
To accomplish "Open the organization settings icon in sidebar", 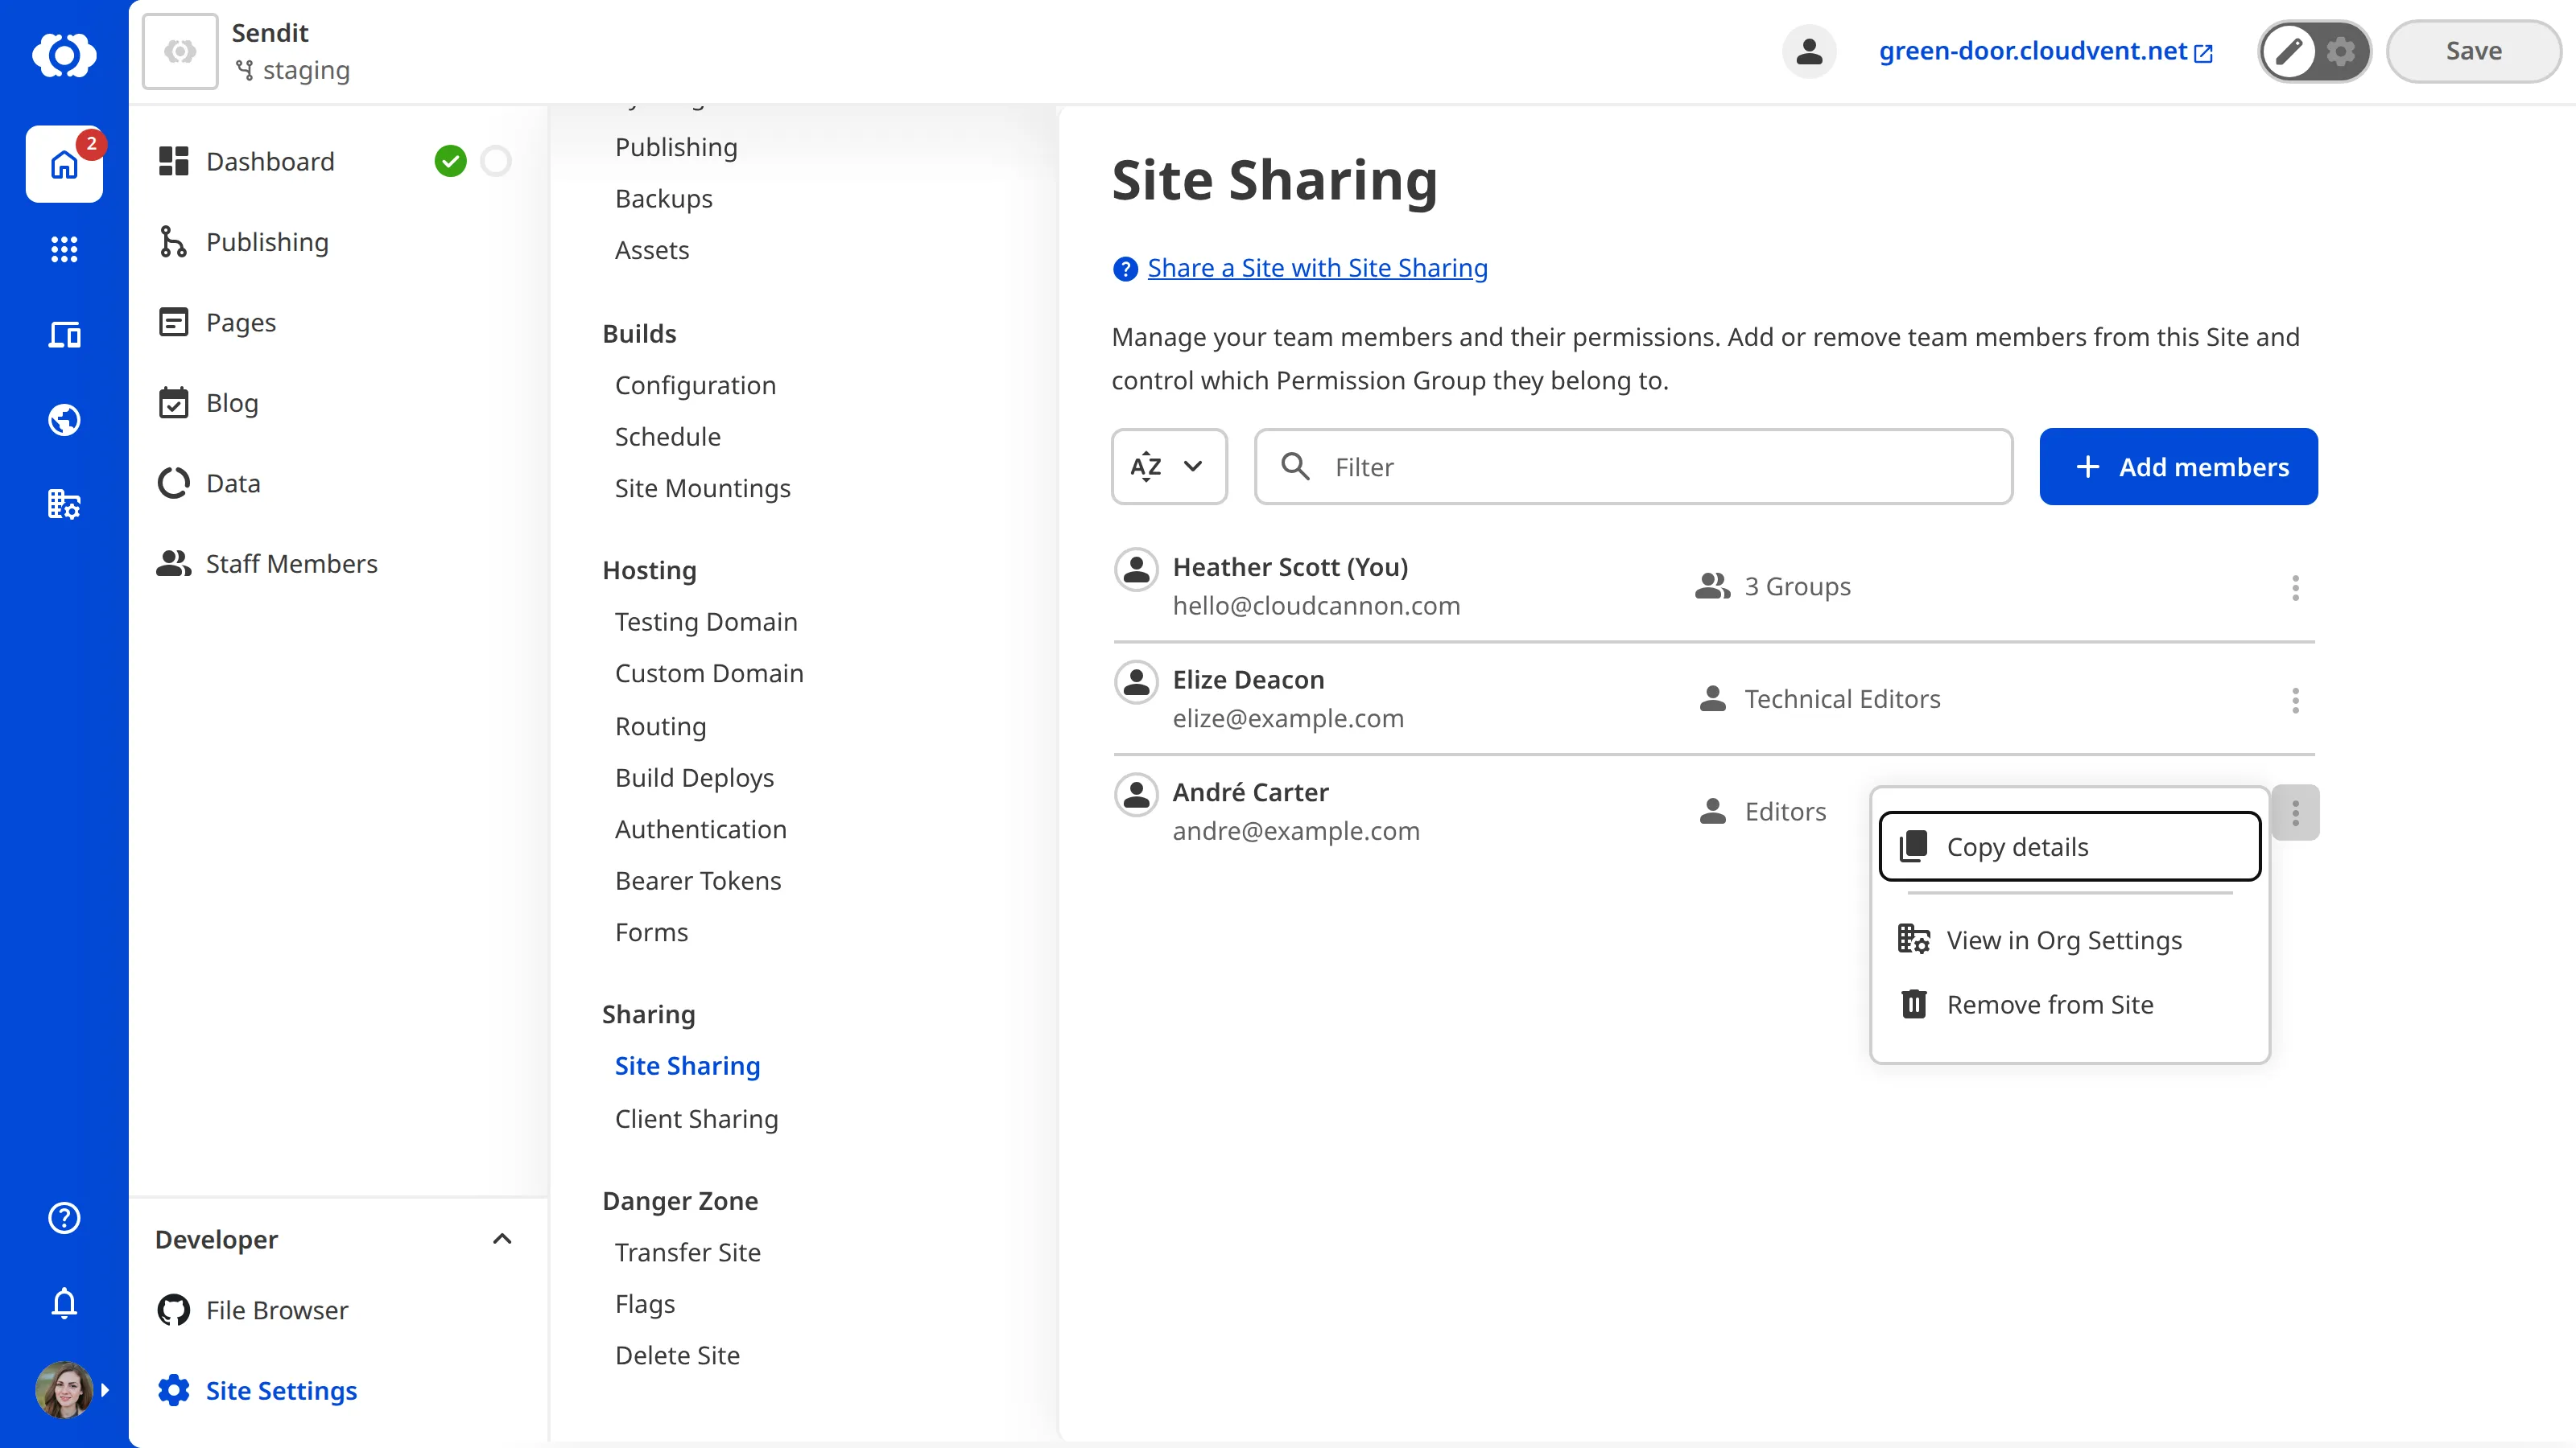I will 64,504.
